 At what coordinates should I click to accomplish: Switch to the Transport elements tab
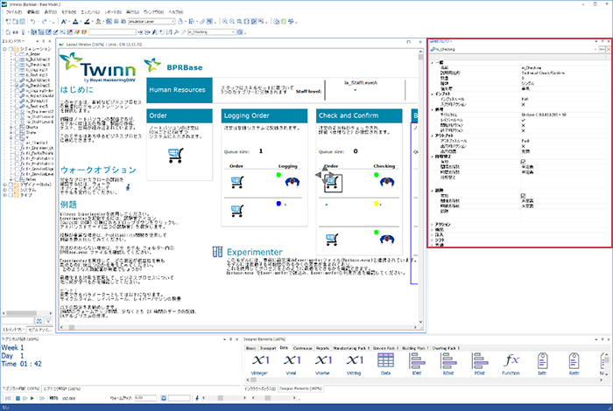[268, 348]
